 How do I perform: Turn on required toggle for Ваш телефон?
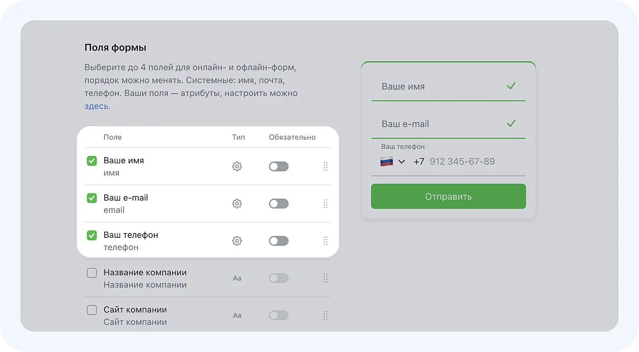(x=279, y=241)
